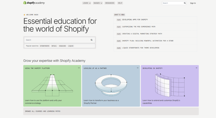Open Shopify Flow: Building Powerful Automation link
216x118 pixels.
[148, 41]
